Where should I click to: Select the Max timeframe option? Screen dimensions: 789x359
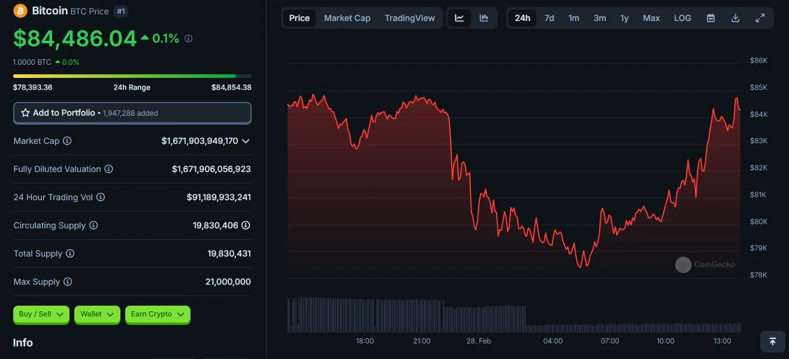tap(651, 18)
